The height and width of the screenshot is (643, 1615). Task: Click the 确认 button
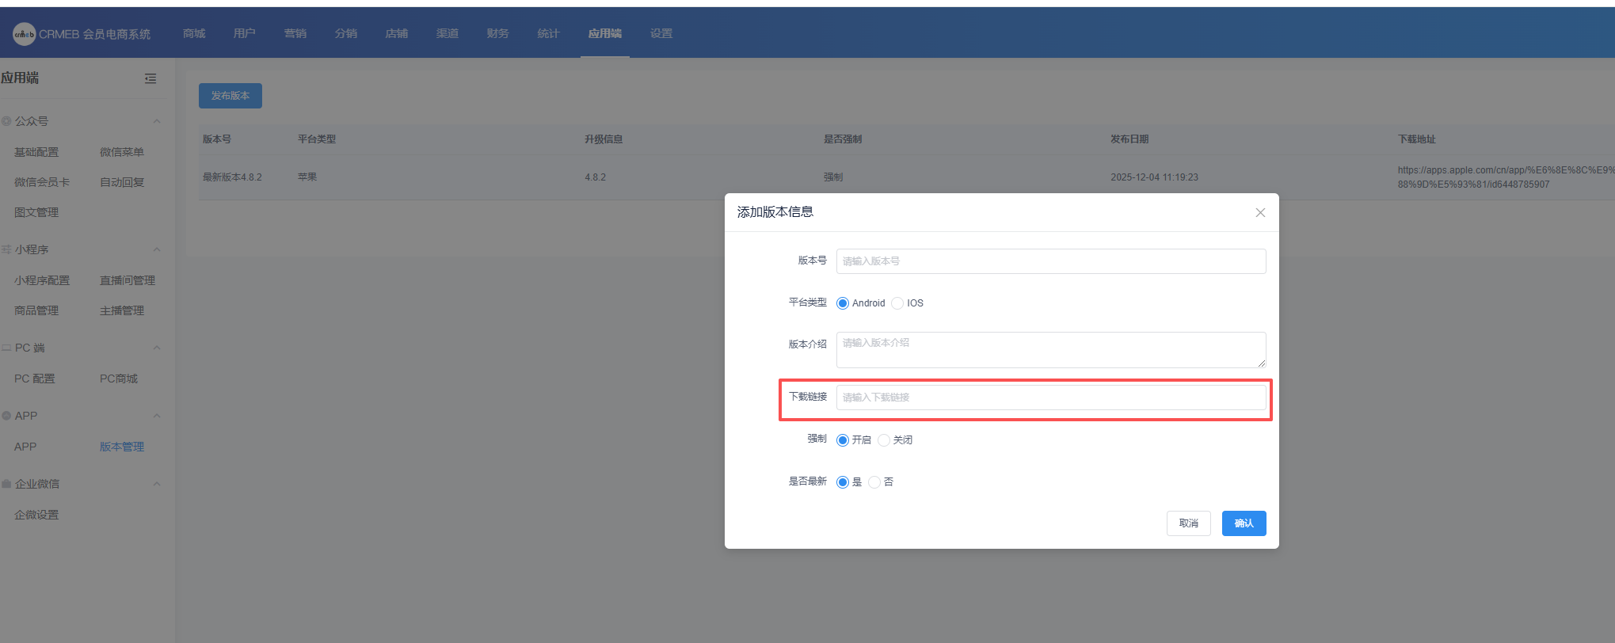[x=1244, y=523]
